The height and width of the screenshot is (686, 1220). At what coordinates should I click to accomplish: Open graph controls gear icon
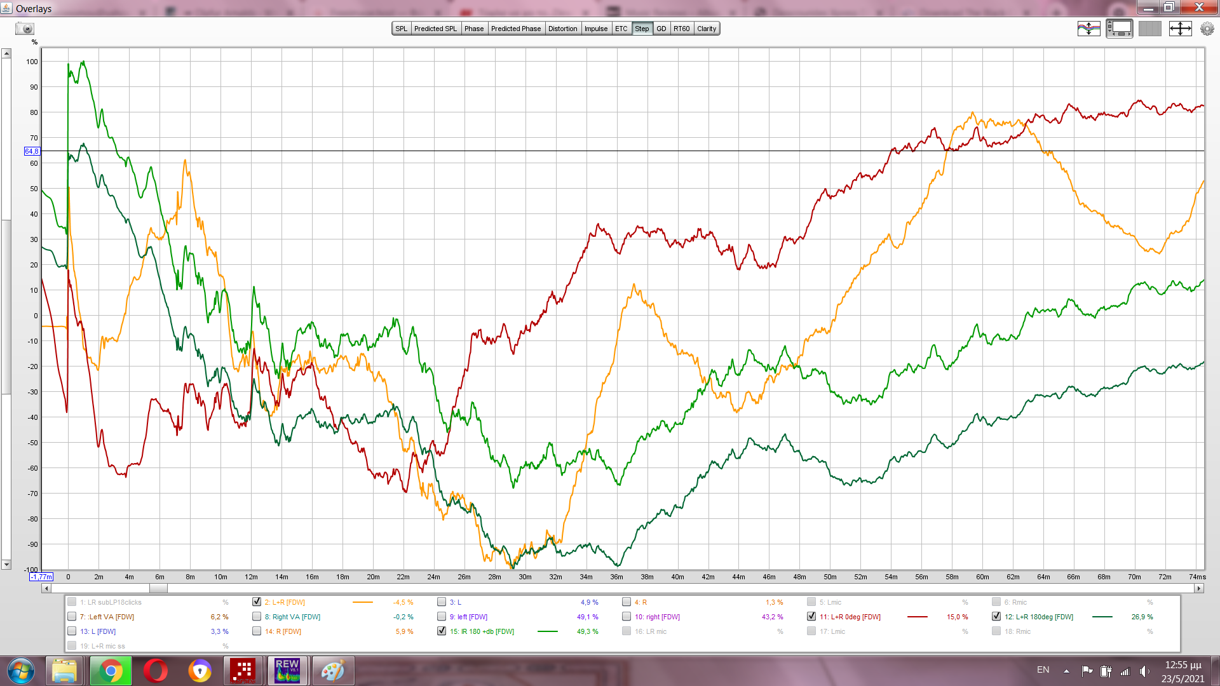coord(1207,29)
